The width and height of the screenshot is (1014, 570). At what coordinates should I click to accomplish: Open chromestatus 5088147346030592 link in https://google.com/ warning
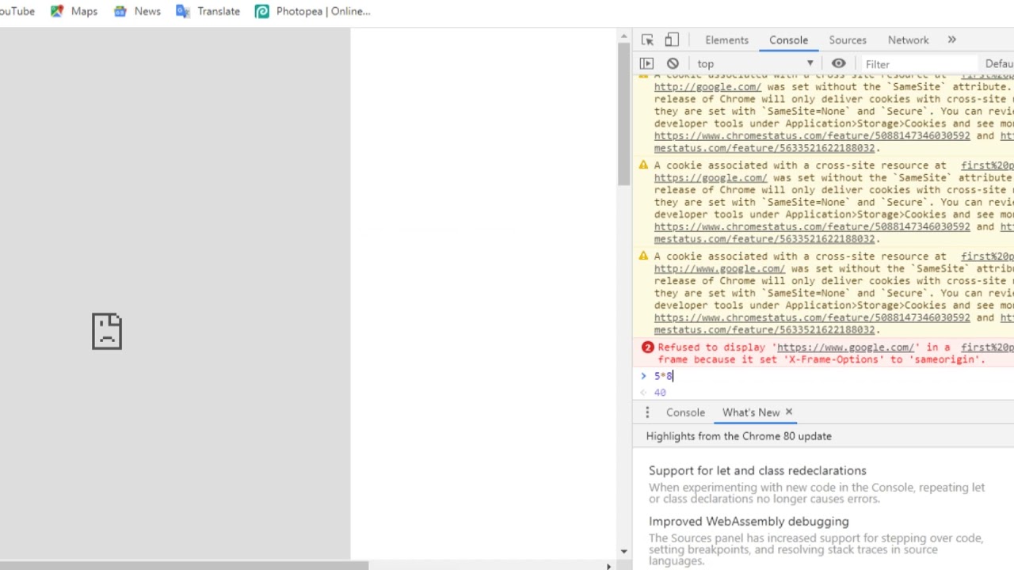812,227
